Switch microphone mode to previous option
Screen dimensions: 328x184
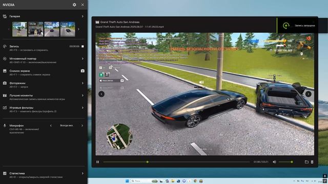click(51, 126)
